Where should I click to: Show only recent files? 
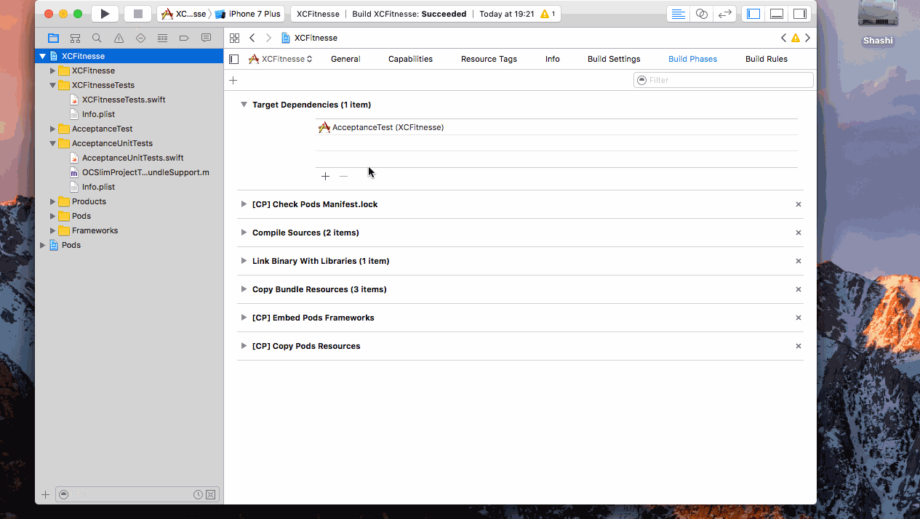pyautogui.click(x=198, y=494)
